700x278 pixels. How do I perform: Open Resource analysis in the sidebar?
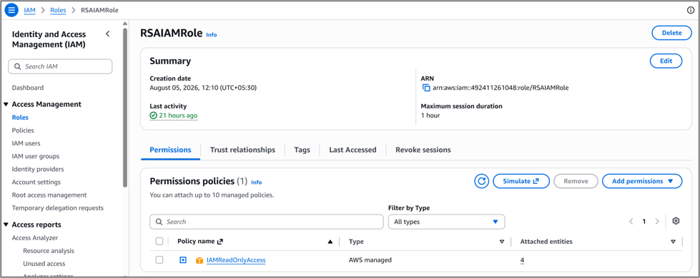(x=49, y=251)
